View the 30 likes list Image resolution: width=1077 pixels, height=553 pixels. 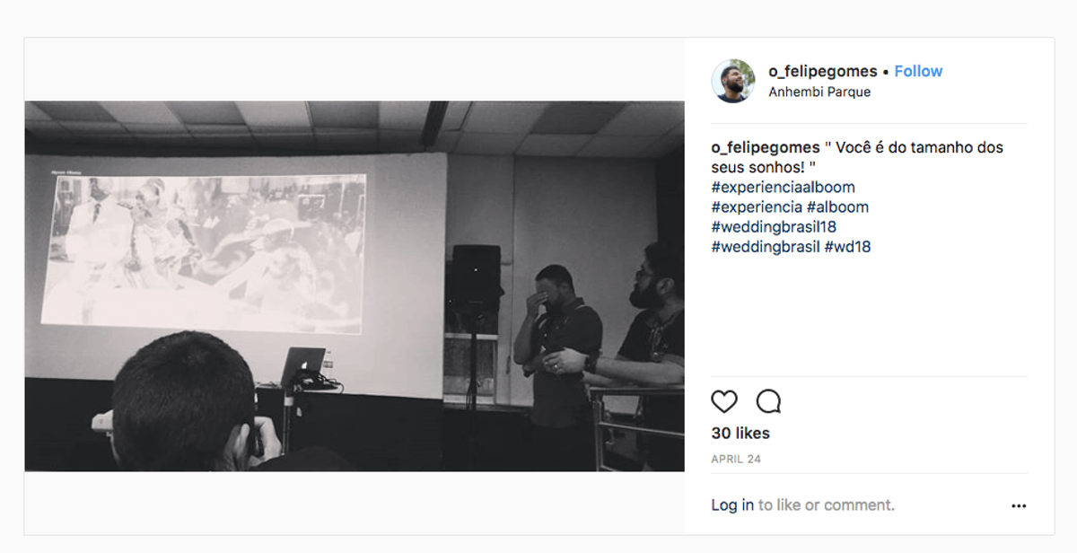[x=740, y=433]
